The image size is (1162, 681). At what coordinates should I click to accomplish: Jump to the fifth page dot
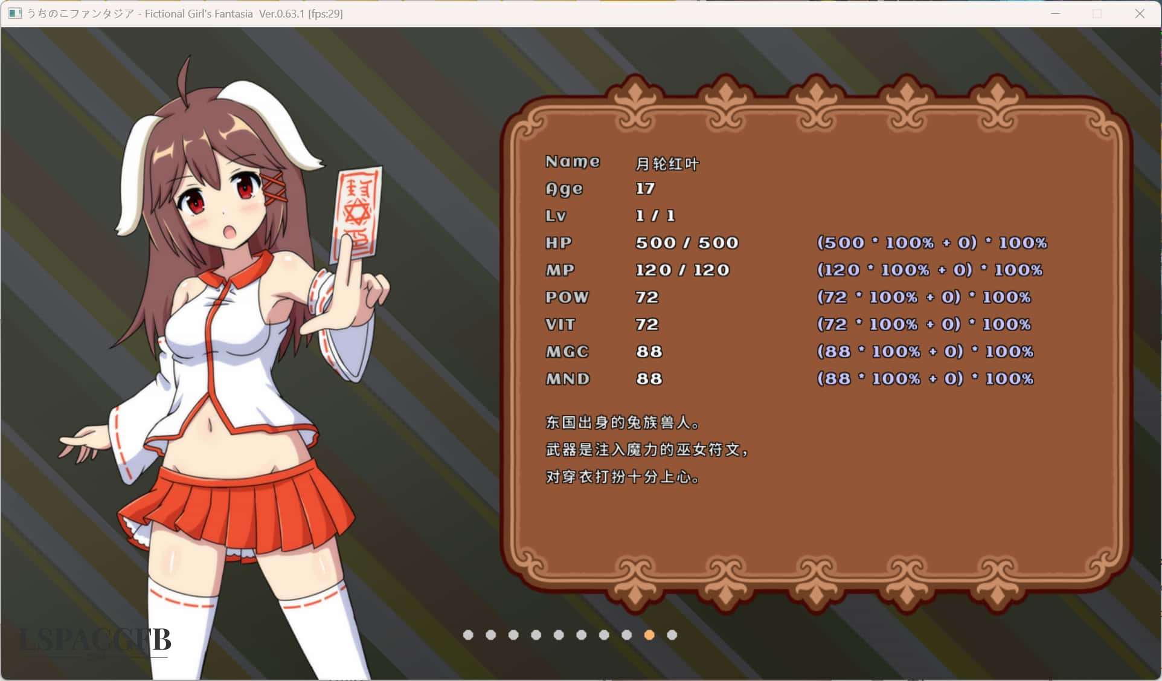click(x=559, y=635)
